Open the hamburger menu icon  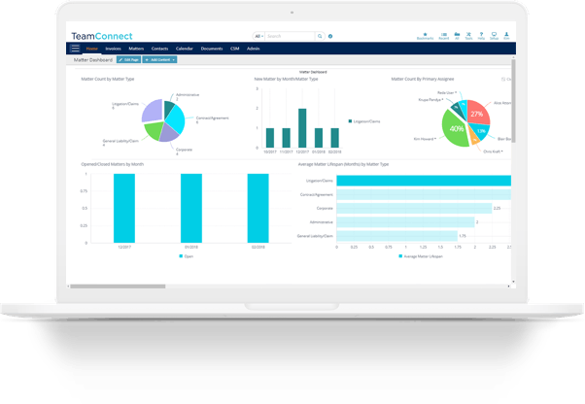[76, 49]
